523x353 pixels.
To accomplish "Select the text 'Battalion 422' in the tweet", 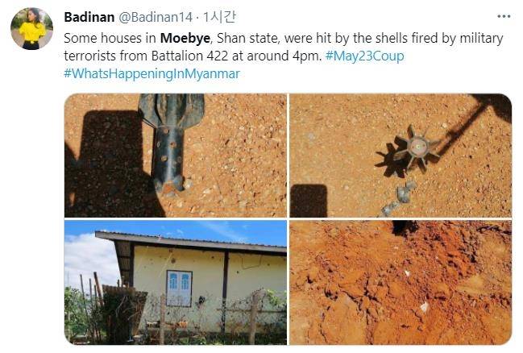I will [x=189, y=56].
